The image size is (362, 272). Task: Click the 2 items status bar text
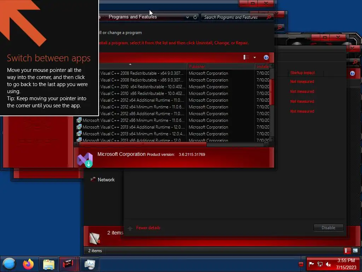pyautogui.click(x=95, y=251)
